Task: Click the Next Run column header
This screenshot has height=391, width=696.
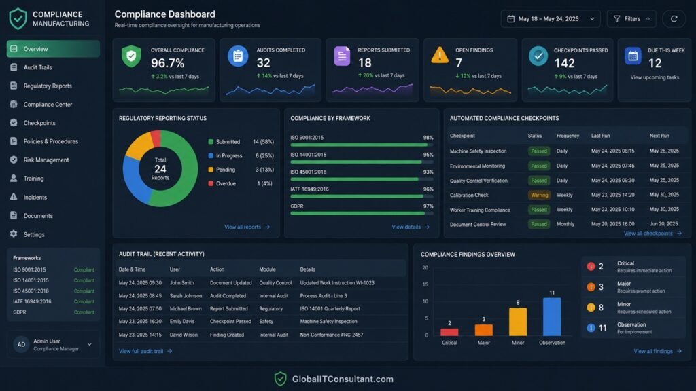Action: point(659,136)
